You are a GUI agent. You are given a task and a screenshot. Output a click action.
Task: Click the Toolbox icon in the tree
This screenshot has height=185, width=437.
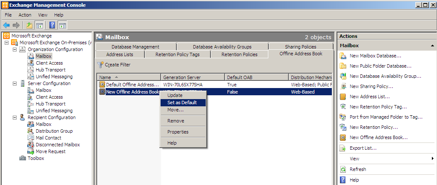(22, 158)
